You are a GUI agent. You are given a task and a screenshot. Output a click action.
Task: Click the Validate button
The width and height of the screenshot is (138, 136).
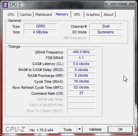coord(95,129)
